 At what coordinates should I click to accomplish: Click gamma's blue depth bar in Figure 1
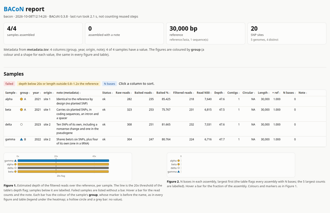[63, 161]
